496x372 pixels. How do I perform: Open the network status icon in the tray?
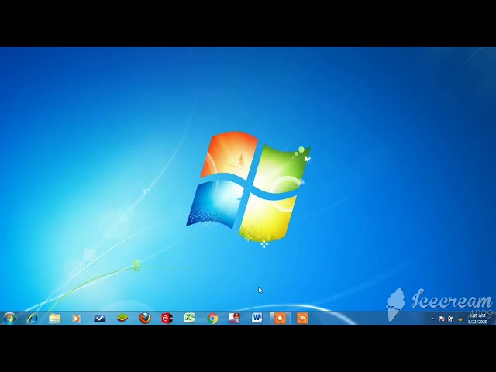tap(450, 319)
